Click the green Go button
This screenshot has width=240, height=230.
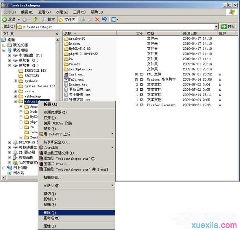tap(228, 26)
